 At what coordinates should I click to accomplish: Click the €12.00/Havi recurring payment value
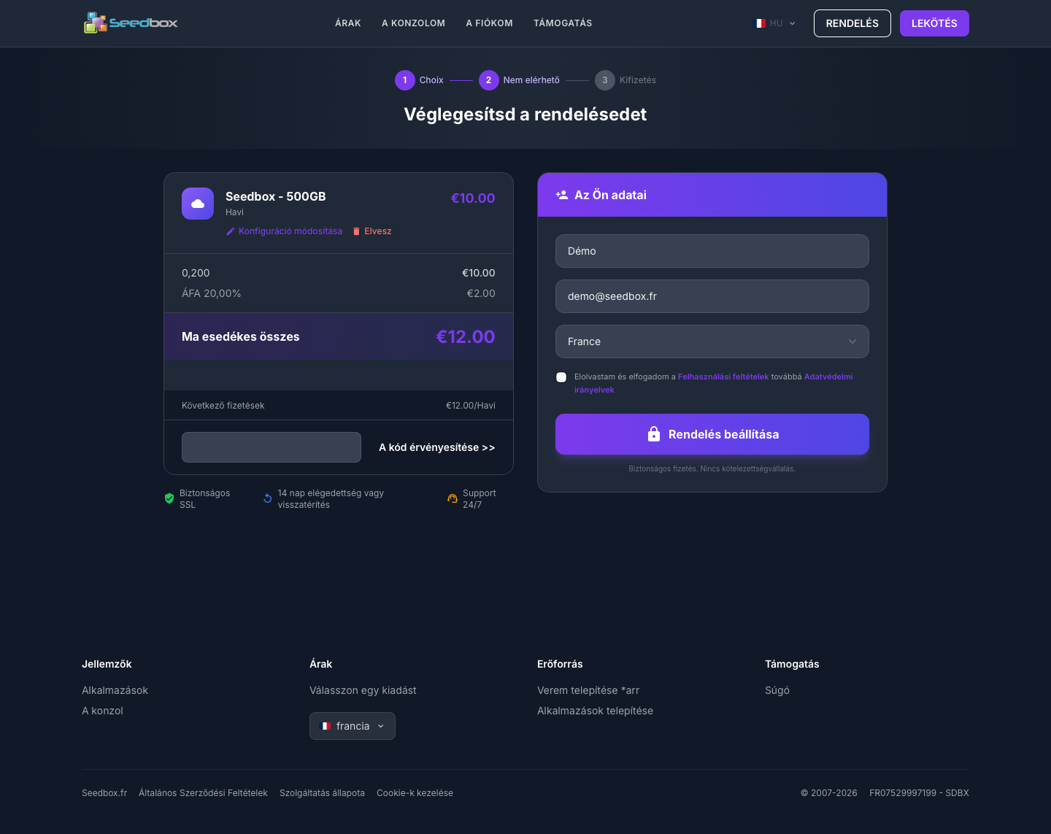pyautogui.click(x=471, y=406)
